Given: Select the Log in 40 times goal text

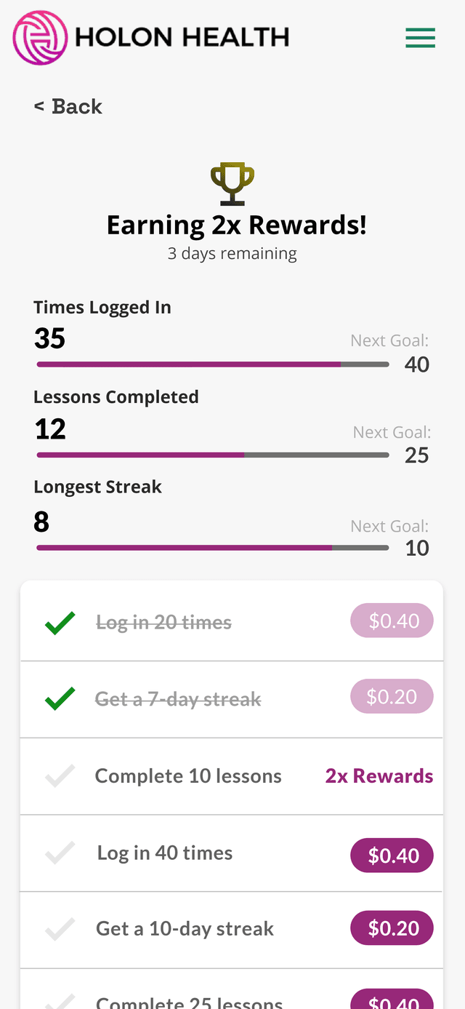Looking at the screenshot, I should pos(165,853).
